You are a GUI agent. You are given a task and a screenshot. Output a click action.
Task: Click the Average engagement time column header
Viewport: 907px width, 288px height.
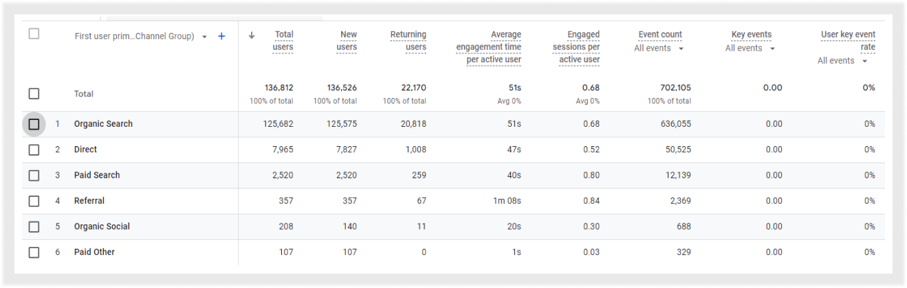coord(488,47)
